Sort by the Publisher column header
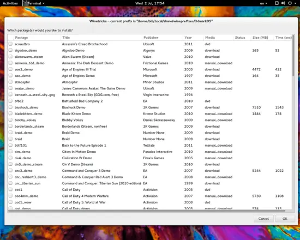The height and width of the screenshot is (240, 300). click(162, 38)
